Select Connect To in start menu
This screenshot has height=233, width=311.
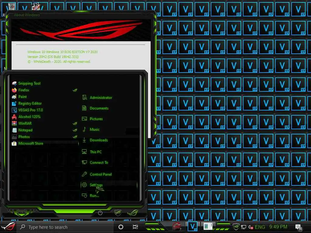(95, 163)
